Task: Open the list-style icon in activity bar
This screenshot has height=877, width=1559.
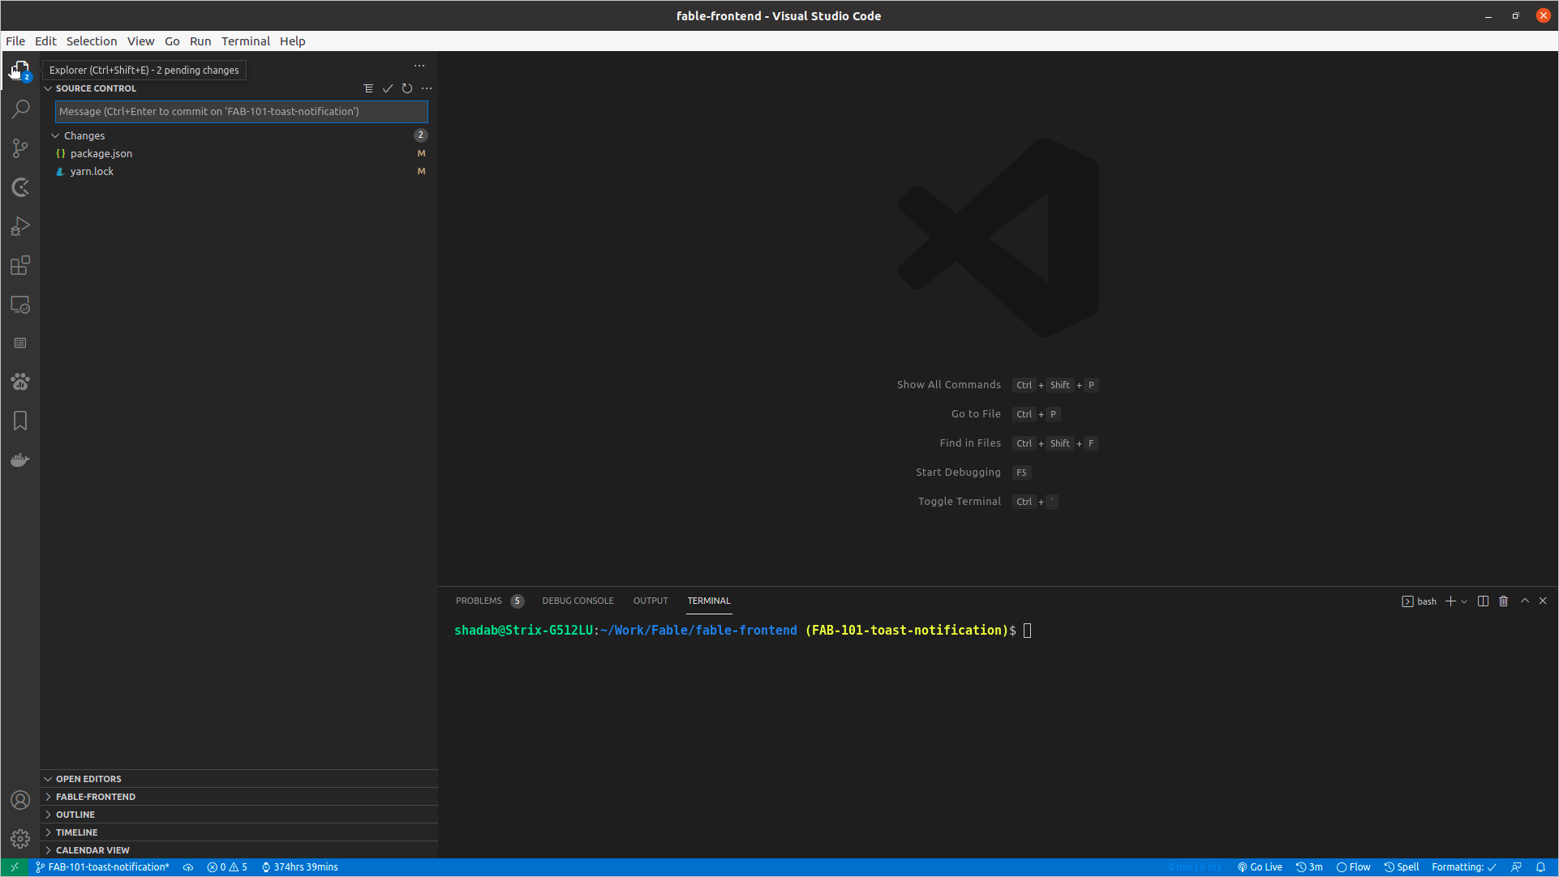Action: point(20,343)
